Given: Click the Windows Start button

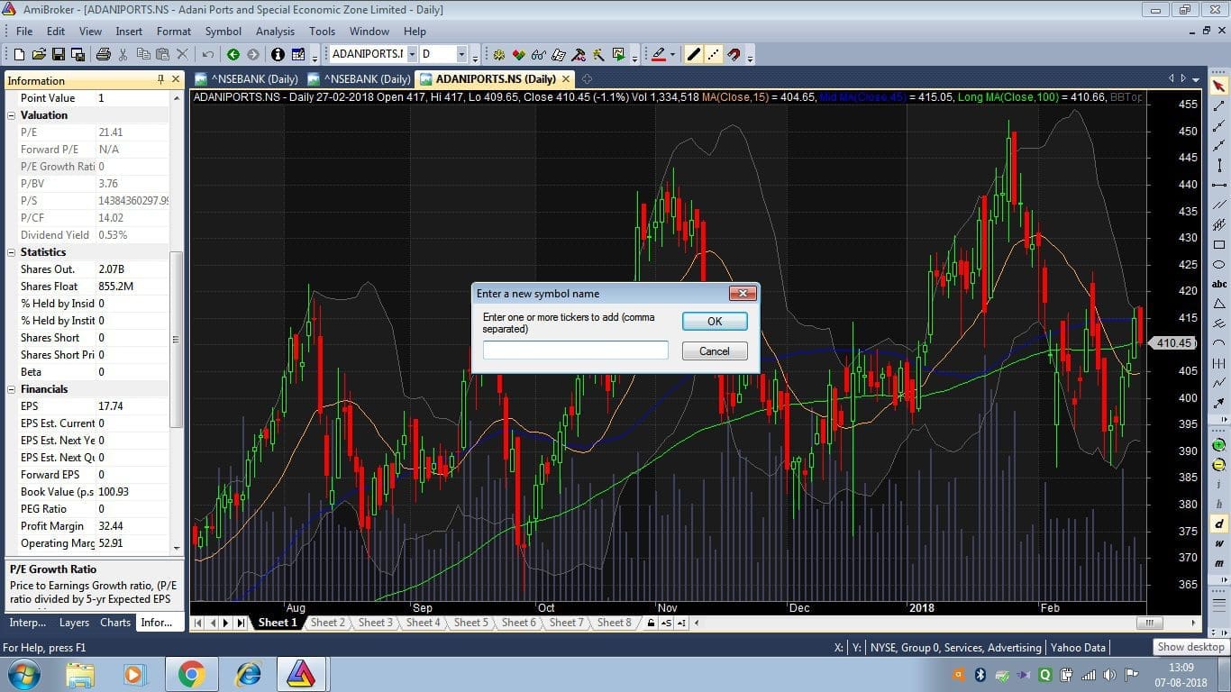Looking at the screenshot, I should coord(23,674).
